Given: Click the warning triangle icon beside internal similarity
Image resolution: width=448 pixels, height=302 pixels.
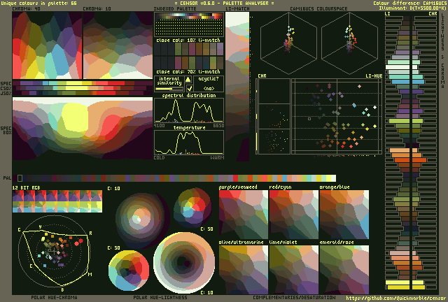Looking at the screenshot, I should click(x=188, y=79).
